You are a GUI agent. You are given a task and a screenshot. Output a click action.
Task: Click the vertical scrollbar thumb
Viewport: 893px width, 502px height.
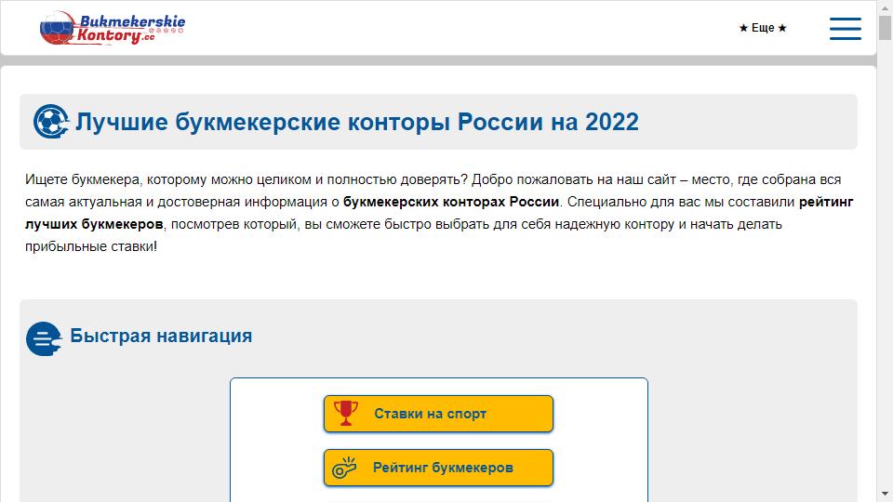pos(885,28)
